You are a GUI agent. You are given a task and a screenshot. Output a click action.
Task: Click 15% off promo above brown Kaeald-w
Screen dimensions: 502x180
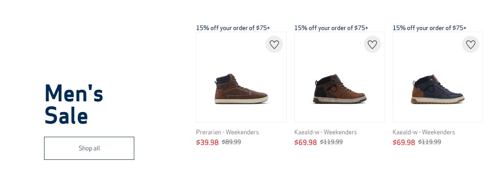click(x=331, y=28)
